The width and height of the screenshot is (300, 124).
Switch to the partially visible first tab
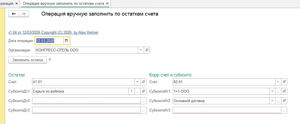[x=7, y=4]
